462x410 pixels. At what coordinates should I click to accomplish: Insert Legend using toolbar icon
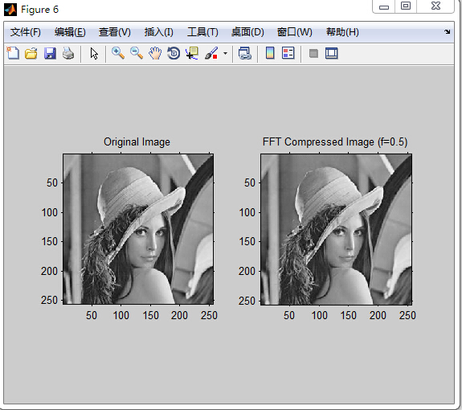point(288,53)
